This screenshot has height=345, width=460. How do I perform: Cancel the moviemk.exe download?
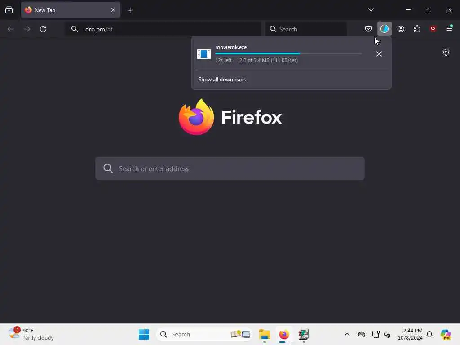point(379,54)
